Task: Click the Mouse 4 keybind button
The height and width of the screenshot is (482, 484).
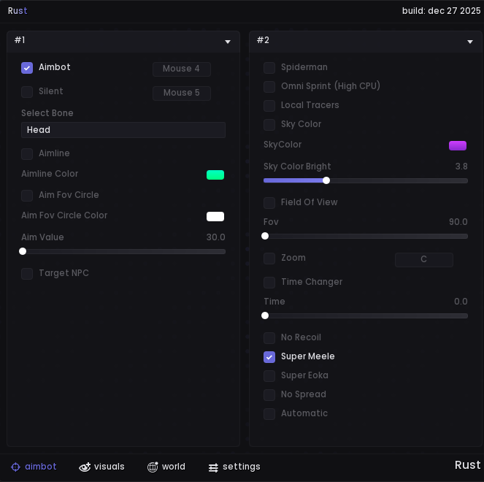Action: coord(182,69)
